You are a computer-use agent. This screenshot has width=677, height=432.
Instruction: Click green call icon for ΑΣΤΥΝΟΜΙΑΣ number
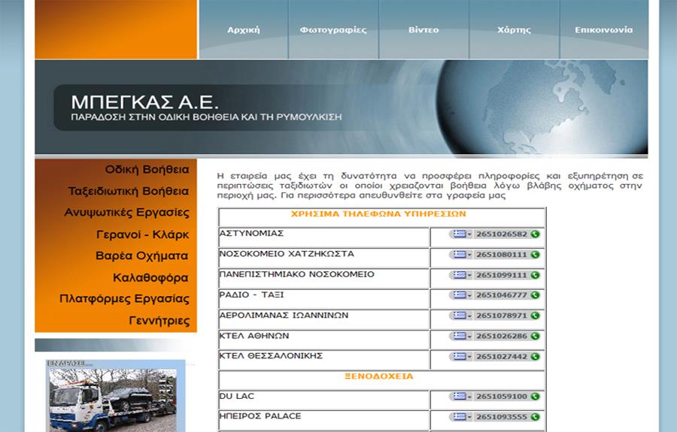535,234
